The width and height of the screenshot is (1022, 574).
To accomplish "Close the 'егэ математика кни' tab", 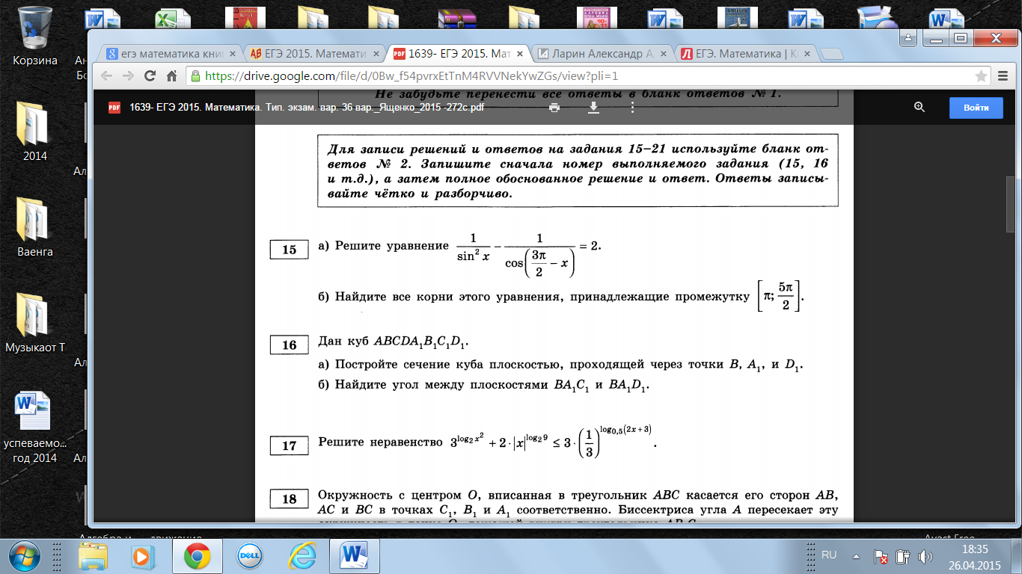I will pyautogui.click(x=232, y=54).
